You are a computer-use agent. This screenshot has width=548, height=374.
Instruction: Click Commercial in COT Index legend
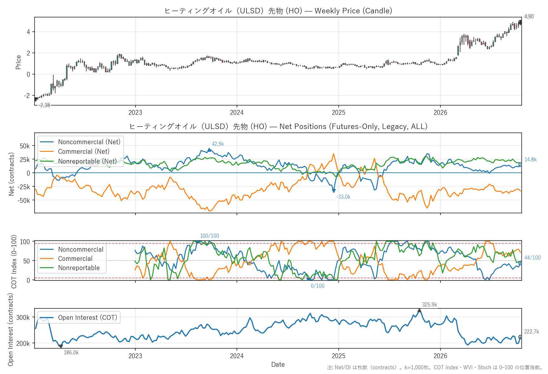(x=66, y=259)
